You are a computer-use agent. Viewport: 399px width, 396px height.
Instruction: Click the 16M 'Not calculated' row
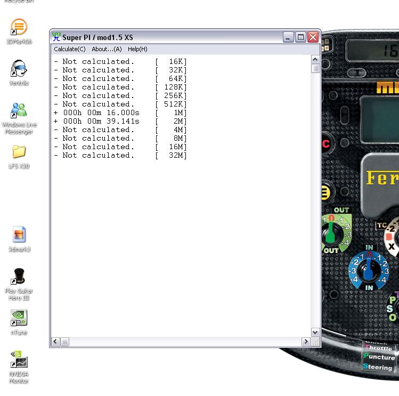tap(120, 147)
